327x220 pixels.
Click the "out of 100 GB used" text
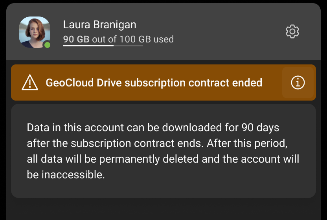click(133, 39)
